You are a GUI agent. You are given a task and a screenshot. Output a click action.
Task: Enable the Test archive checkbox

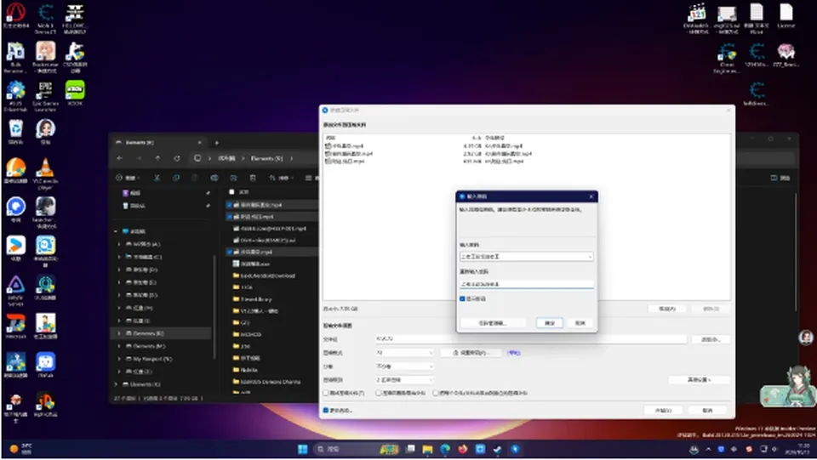(x=326, y=393)
